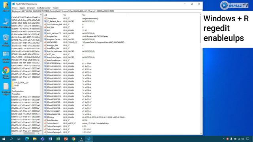Click the Registry Editor taskbar button
This screenshot has width=253, height=142.
(89, 139)
